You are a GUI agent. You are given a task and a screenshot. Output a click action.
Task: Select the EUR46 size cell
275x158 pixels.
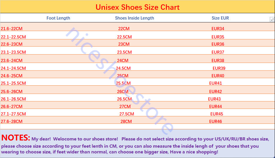coord(216,122)
